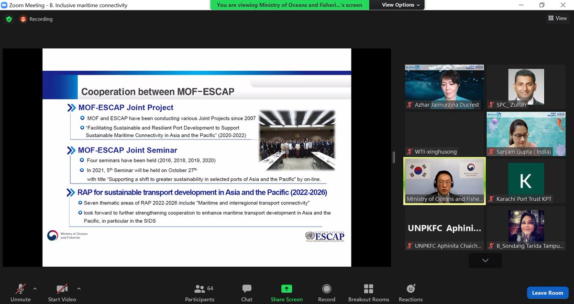Click the muted mic icon on SPC_Zullah
Image resolution: width=574 pixels, height=304 pixels.
click(491, 105)
